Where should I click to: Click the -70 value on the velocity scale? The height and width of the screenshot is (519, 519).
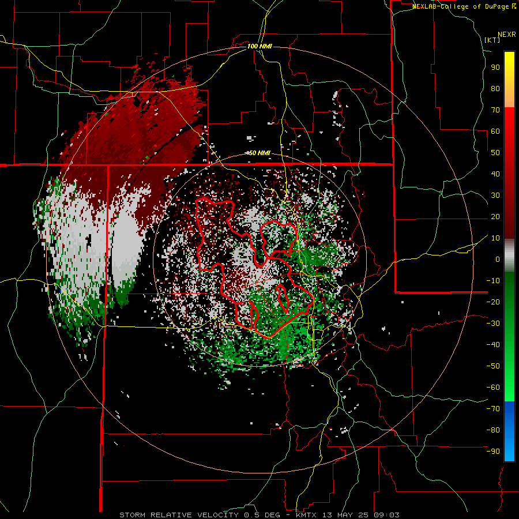(x=493, y=409)
